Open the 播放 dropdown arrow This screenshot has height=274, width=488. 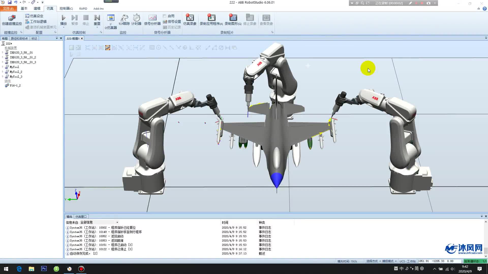[x=64, y=27]
